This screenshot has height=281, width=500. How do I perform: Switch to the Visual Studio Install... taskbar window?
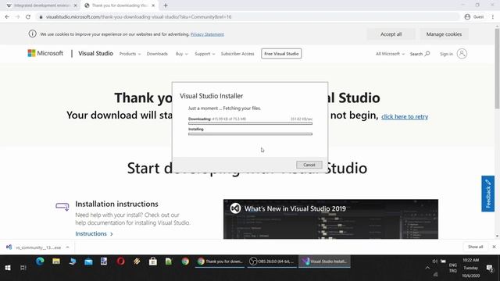pyautogui.click(x=324, y=261)
